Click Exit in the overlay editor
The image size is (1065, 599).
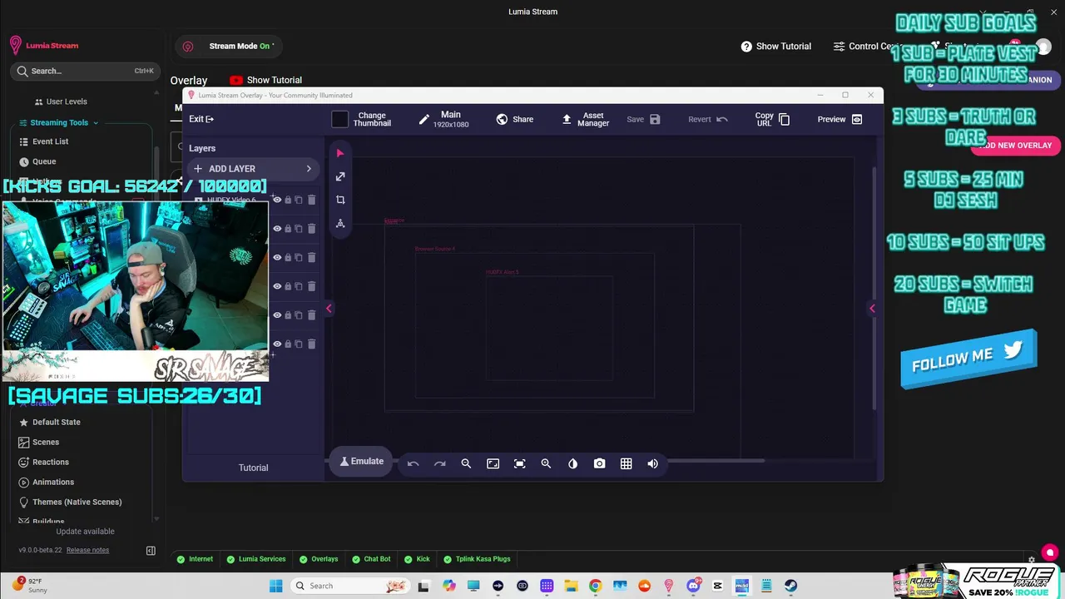[x=201, y=119]
